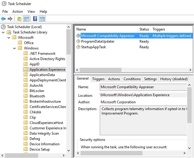Click Multiple triggers defined cell
Image resolution: width=194 pixels, height=158 pixels.
172,36
